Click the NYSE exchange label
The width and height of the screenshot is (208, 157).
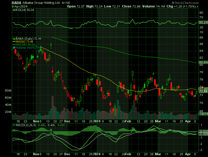[x=66, y=3]
